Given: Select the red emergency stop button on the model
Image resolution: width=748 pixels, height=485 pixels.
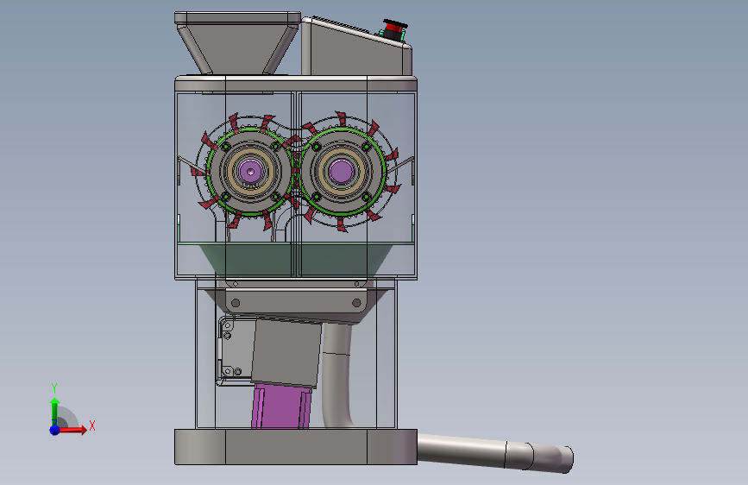Looking at the screenshot, I should (x=394, y=28).
